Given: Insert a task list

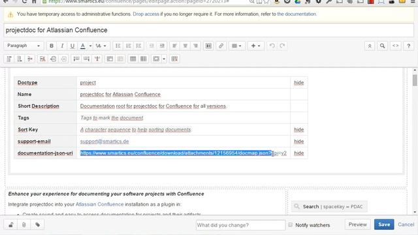Looking at the screenshot, I should [x=138, y=46].
